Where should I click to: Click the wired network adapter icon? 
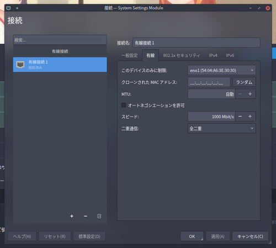[20, 65]
